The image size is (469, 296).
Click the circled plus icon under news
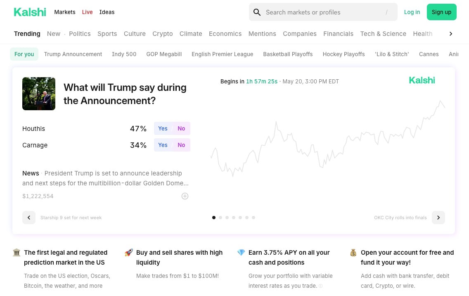(185, 196)
